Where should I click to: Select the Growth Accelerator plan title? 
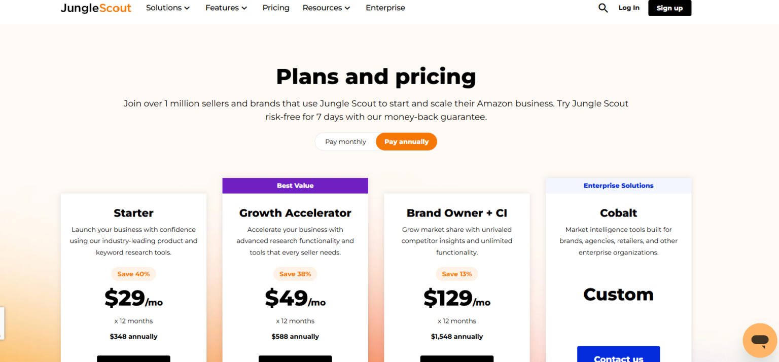coord(295,213)
